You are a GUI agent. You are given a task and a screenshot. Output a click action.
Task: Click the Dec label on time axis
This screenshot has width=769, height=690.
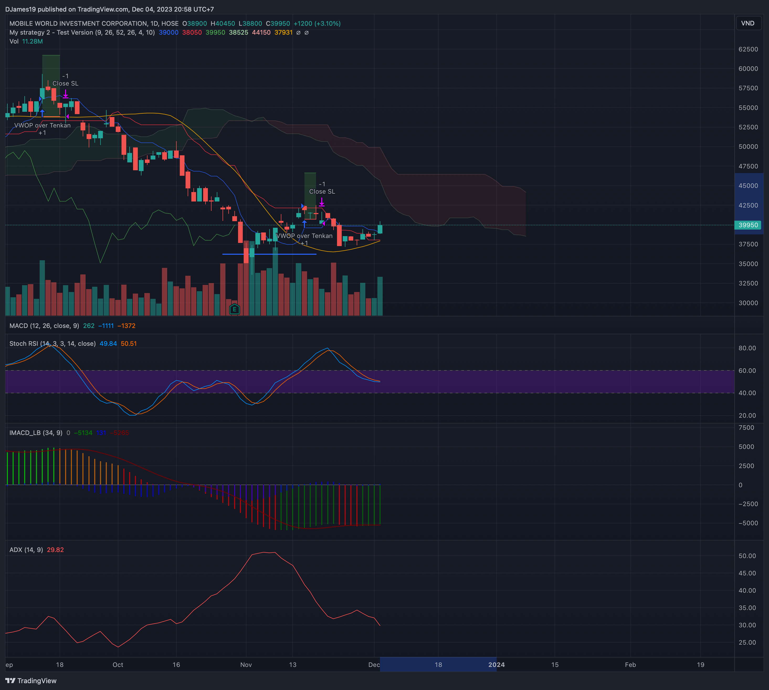(x=374, y=665)
